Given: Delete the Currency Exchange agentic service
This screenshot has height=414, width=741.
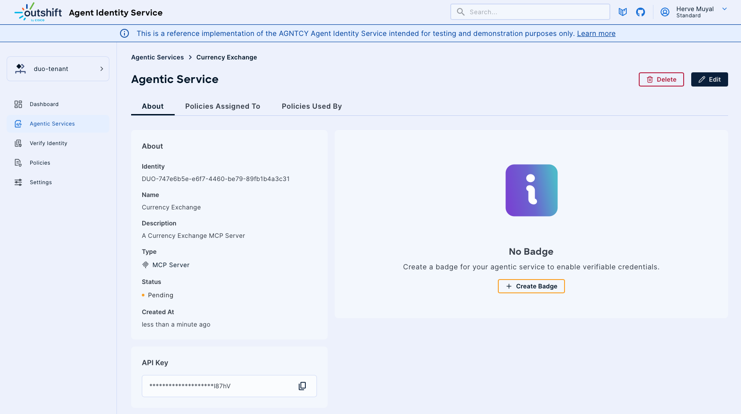Looking at the screenshot, I should [x=661, y=79].
